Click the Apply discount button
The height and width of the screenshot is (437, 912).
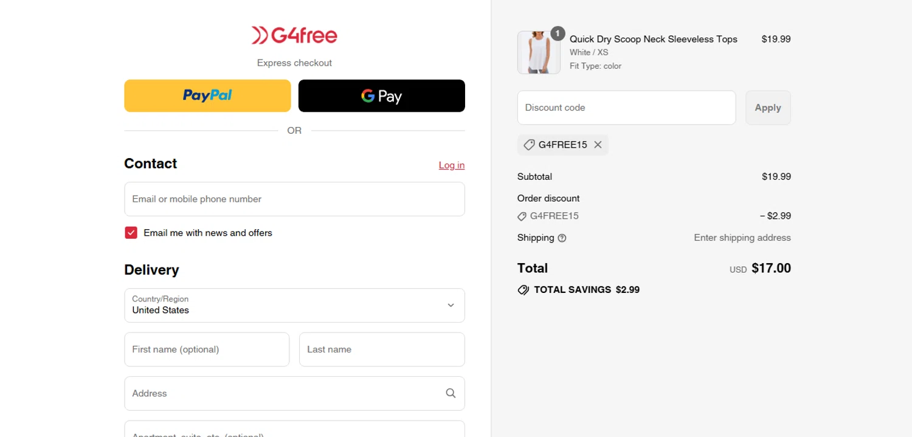click(768, 108)
